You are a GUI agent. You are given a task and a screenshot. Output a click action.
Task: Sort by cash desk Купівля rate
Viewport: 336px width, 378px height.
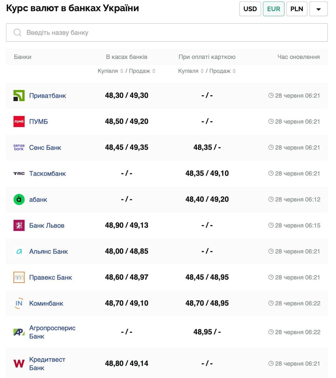click(x=121, y=71)
